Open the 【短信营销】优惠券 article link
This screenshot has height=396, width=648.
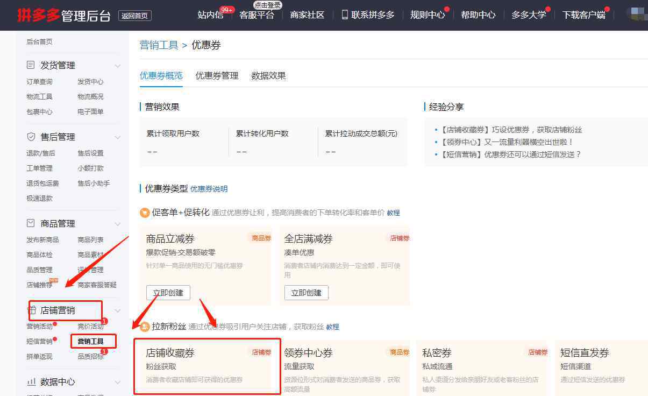pos(511,154)
